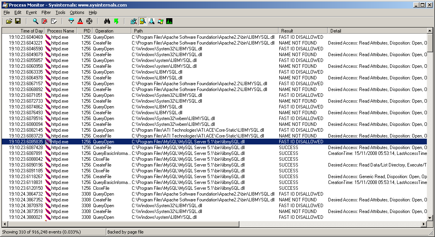The width and height of the screenshot is (435, 237).
Task: Click the green Jump To Object icon
Action: (x=116, y=21)
